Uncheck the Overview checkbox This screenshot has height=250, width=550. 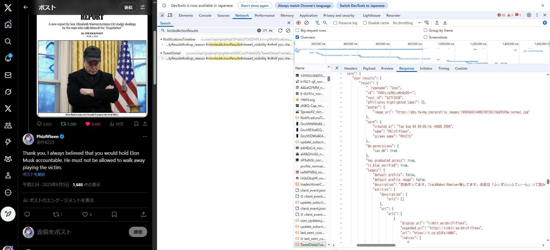click(297, 37)
